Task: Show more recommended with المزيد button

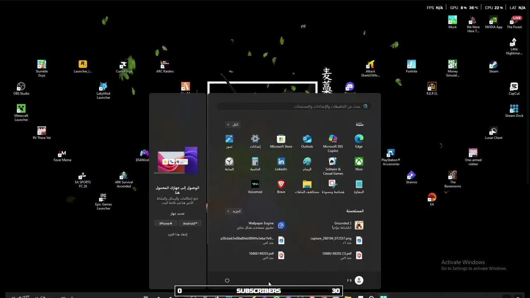Action: [234, 211]
